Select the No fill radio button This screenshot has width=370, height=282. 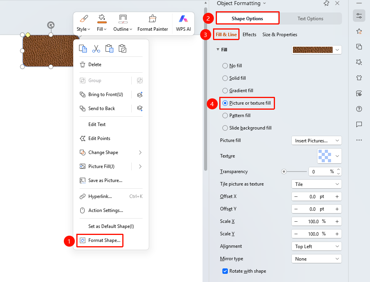point(225,66)
